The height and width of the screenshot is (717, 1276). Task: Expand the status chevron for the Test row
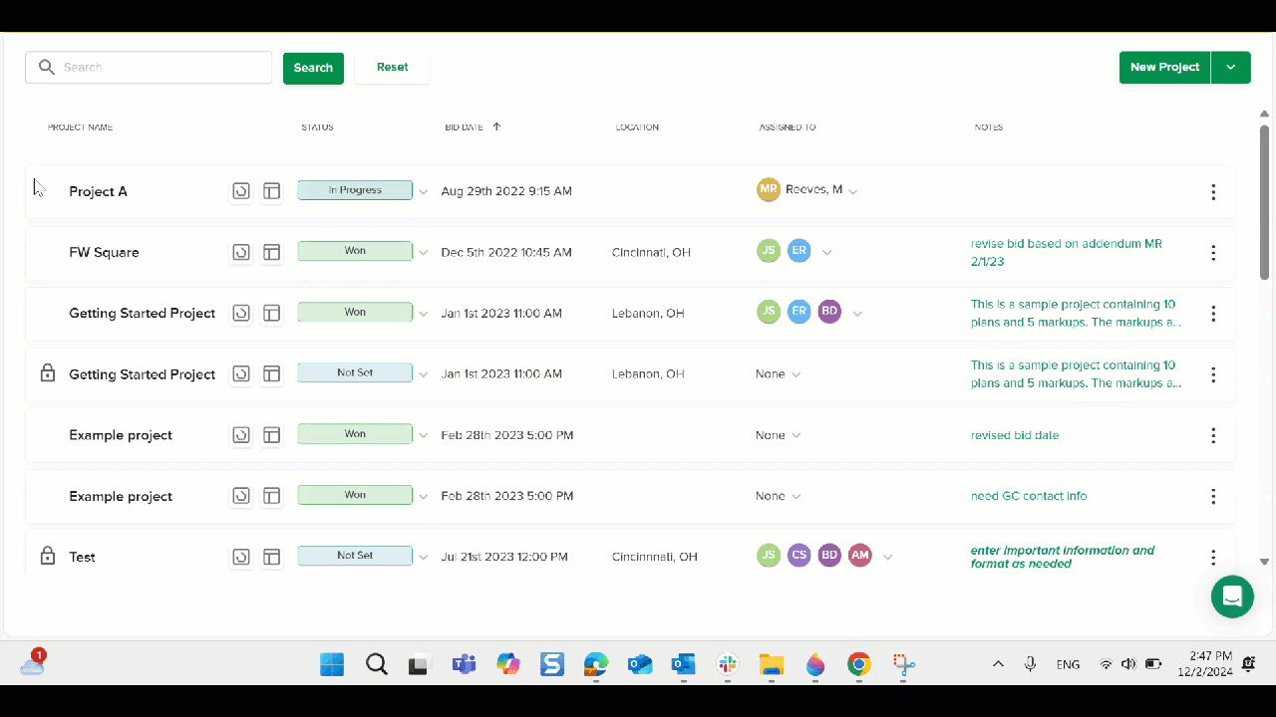pyautogui.click(x=424, y=558)
